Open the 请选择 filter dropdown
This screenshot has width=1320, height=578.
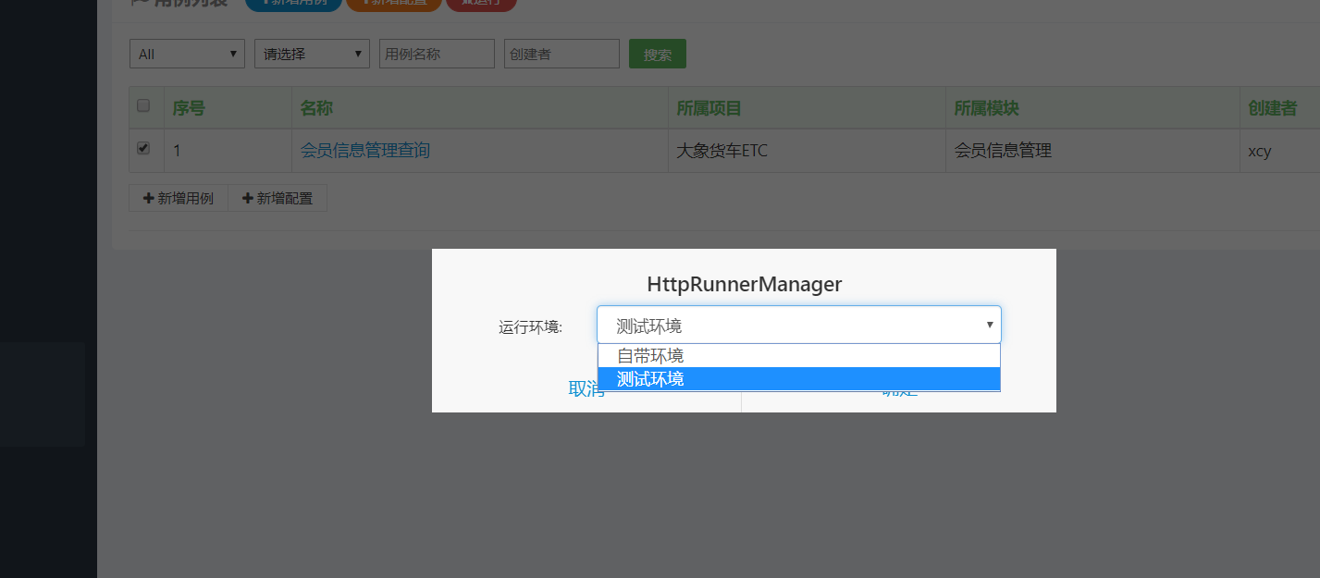(312, 54)
